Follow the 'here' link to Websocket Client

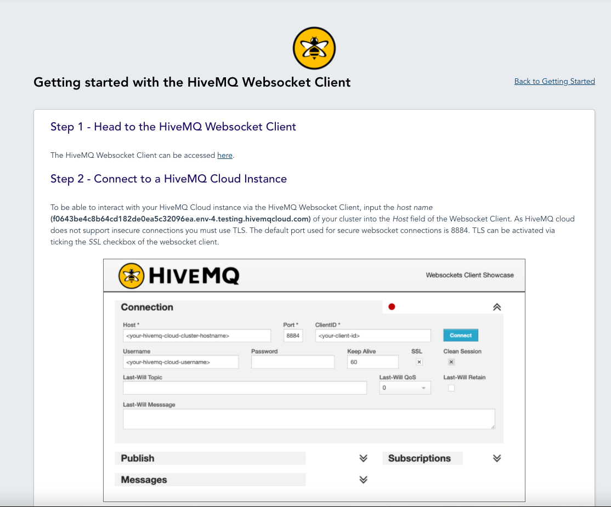pyautogui.click(x=225, y=155)
